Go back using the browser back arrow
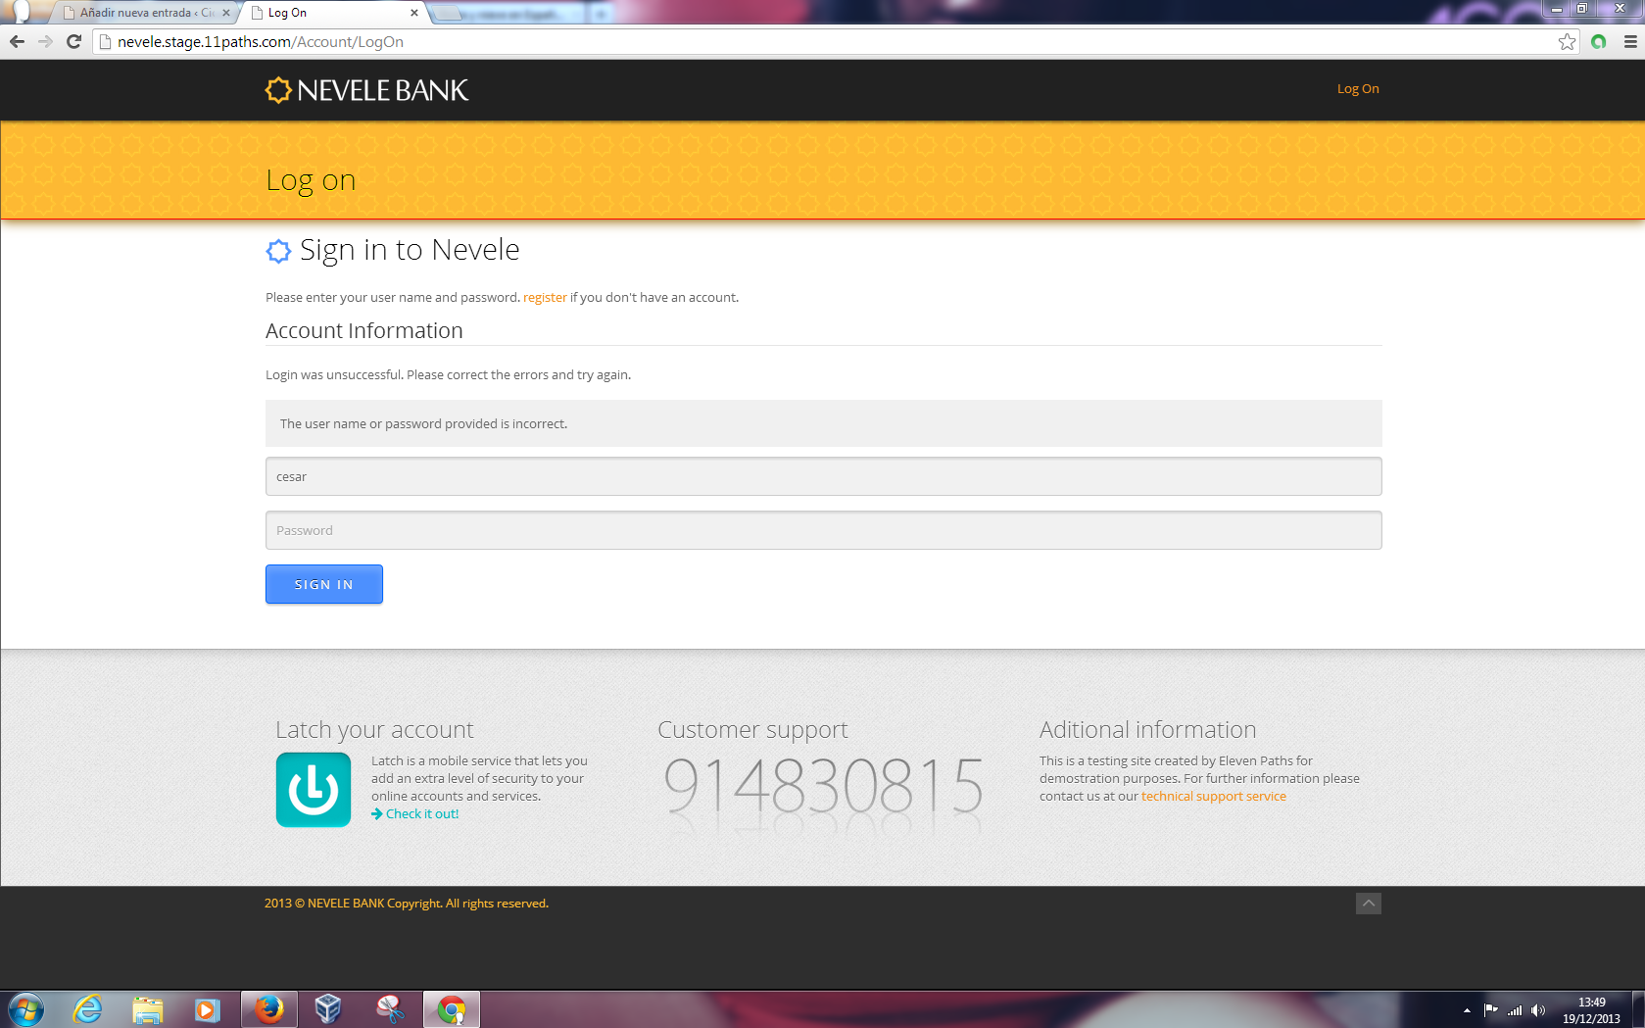This screenshot has width=1645, height=1028. coord(17,41)
